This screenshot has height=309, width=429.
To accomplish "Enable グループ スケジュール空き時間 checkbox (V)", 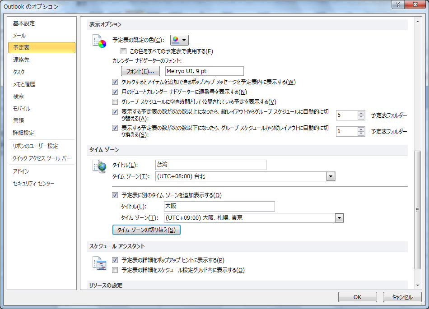I will point(115,102).
